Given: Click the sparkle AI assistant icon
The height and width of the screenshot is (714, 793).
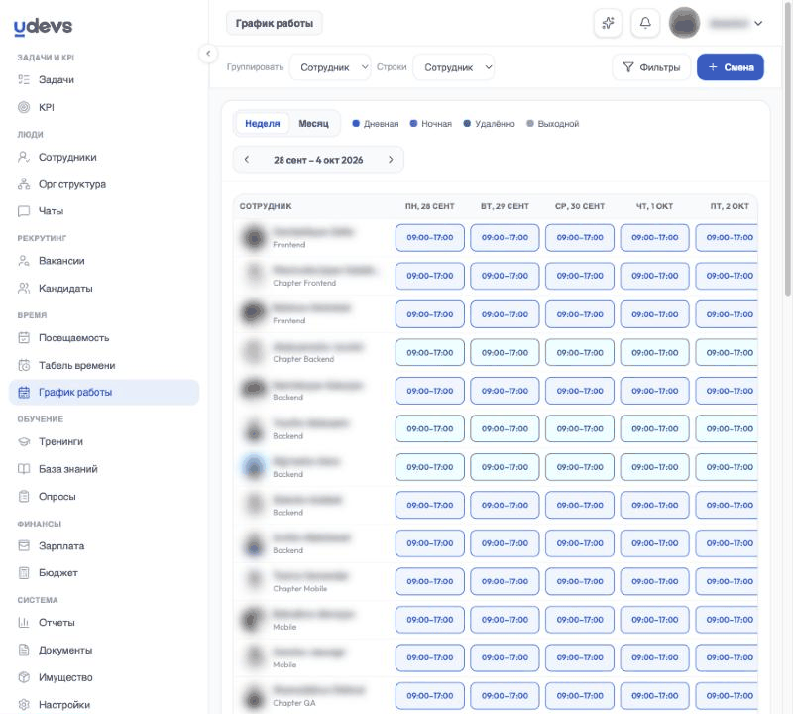Looking at the screenshot, I should pyautogui.click(x=608, y=23).
